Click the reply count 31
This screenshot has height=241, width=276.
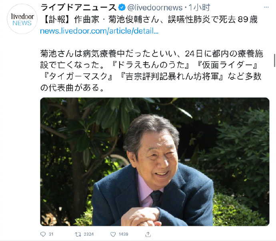[x=51, y=234]
